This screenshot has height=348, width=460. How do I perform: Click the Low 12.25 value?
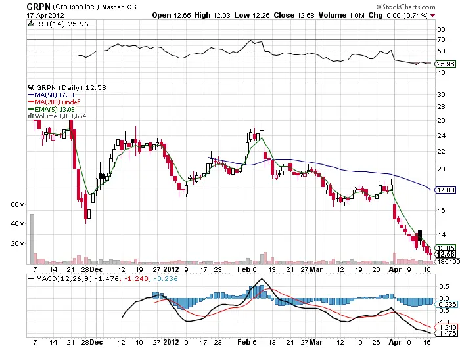[x=252, y=16]
